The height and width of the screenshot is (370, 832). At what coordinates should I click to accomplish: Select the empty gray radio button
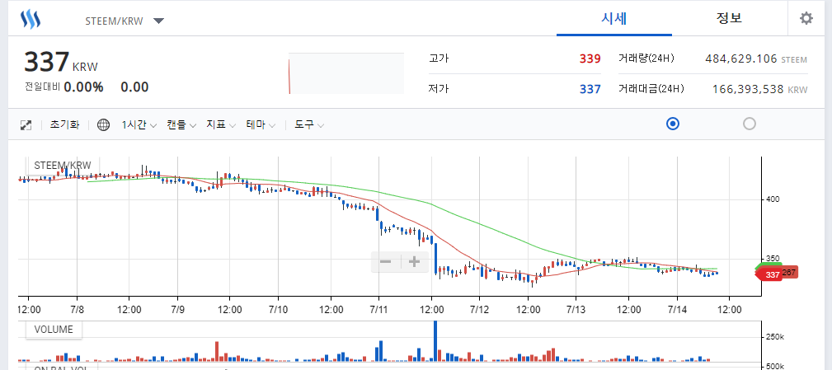pos(750,124)
